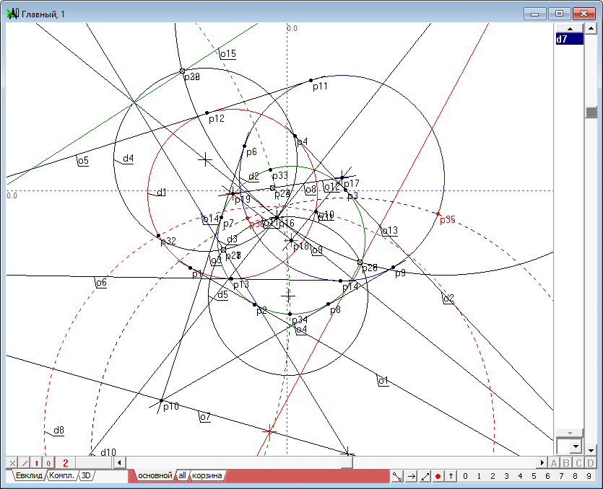603x489 pixels.
Task: Select the d7 entry in the object list
Action: coord(570,39)
